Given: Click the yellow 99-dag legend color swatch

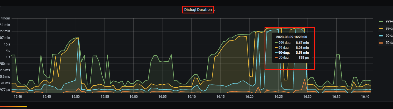Looking at the screenshot, I should point(381,28).
